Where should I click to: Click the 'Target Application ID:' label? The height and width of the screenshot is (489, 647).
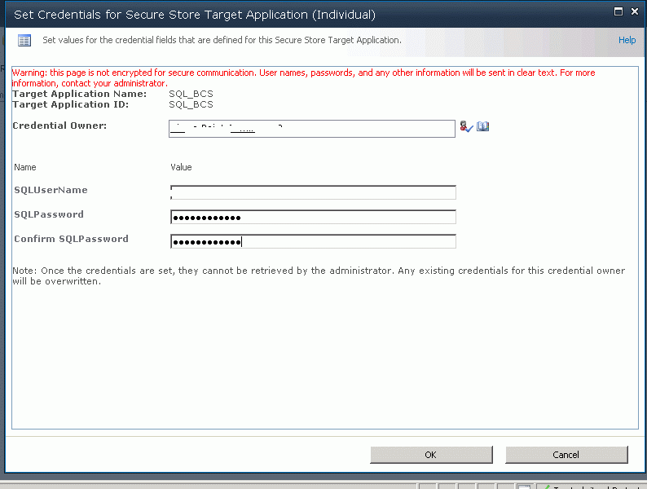(x=71, y=104)
